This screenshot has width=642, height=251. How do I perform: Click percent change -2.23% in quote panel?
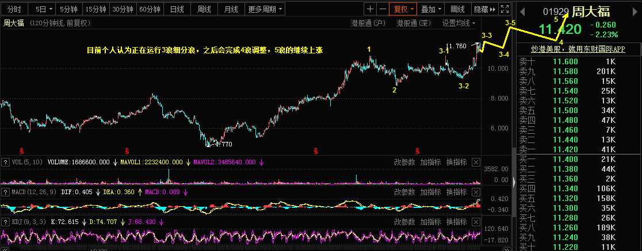coord(605,34)
